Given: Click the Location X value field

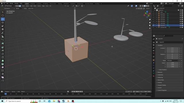Looking at the screenshot, I should tap(172, 48).
